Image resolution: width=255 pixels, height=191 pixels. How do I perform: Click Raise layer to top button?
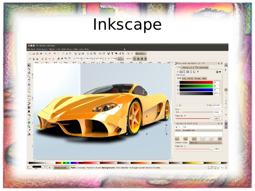point(186,139)
